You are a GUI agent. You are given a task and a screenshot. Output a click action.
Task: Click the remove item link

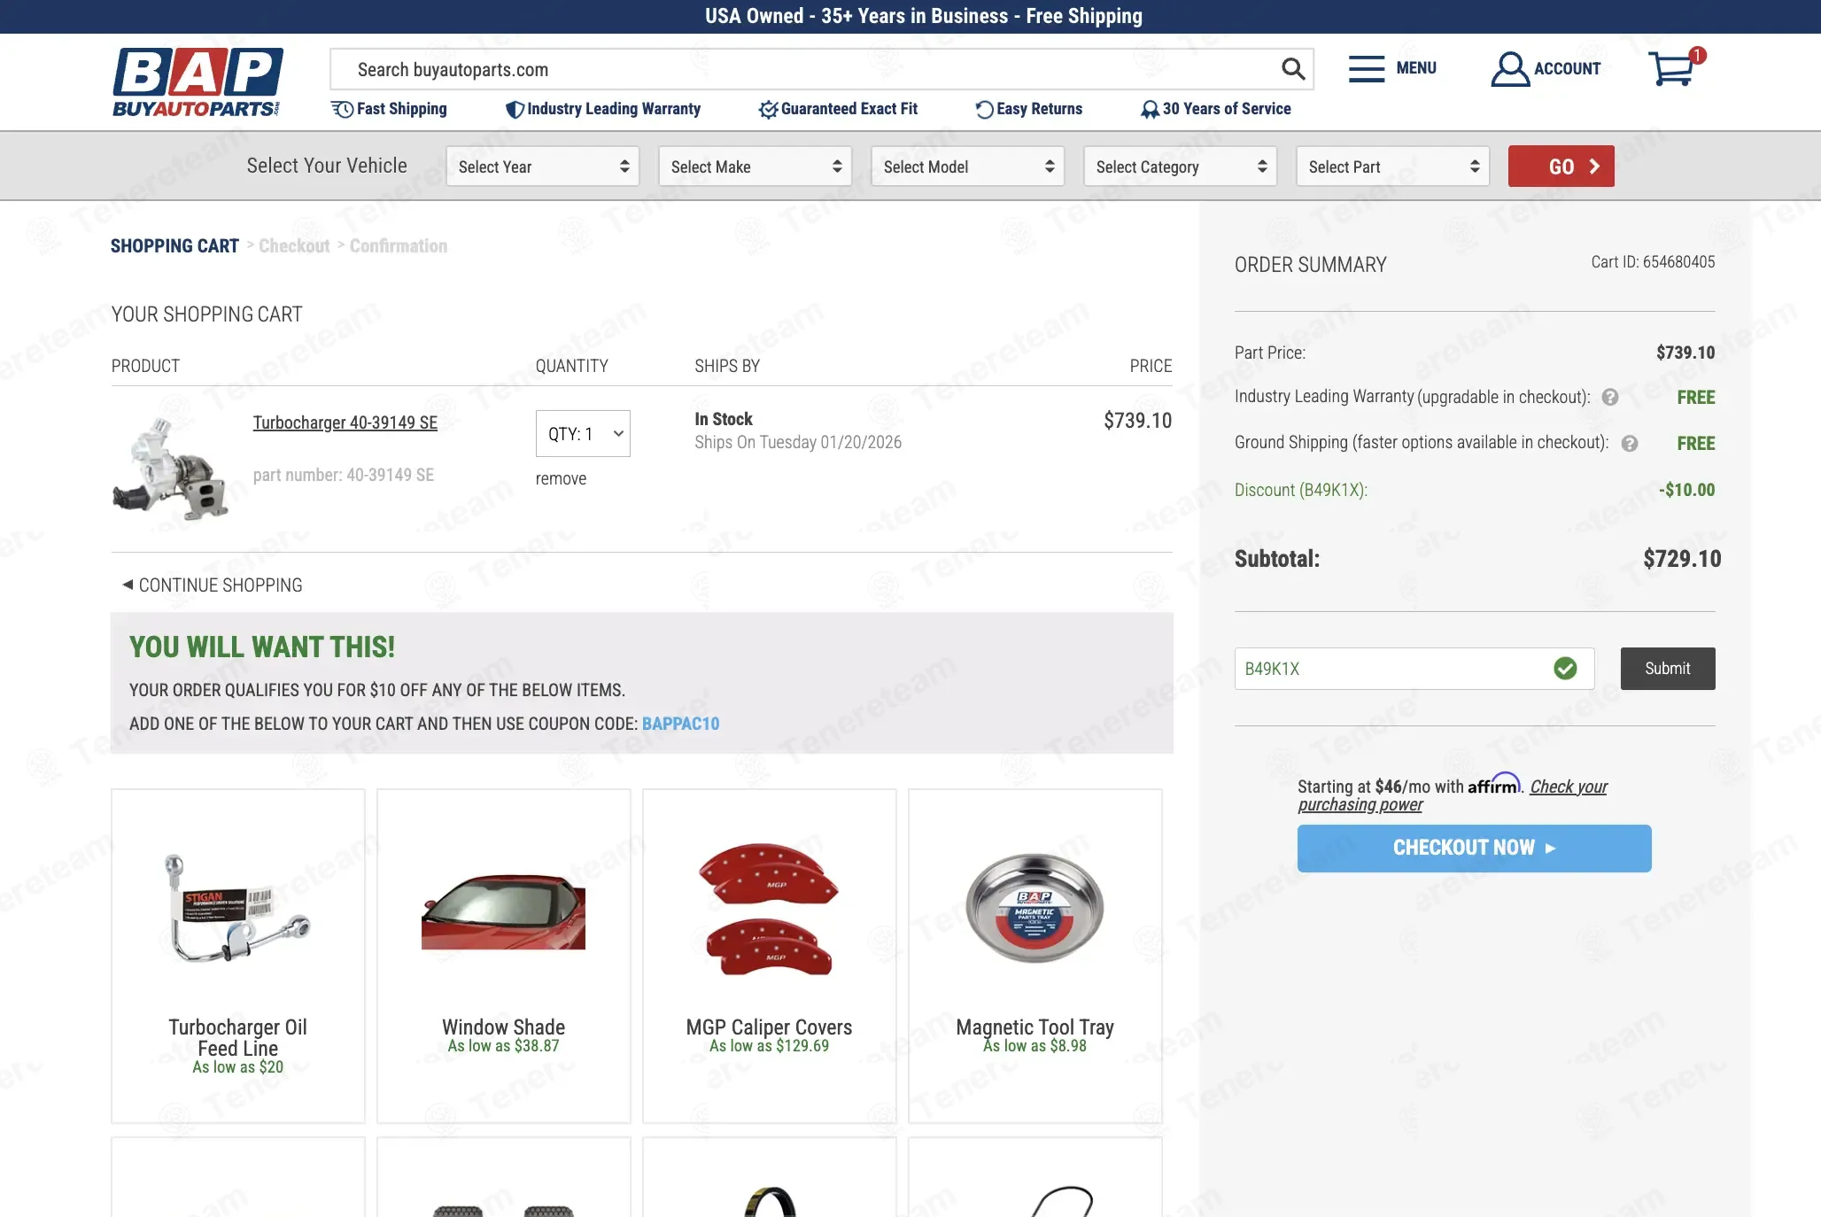(561, 479)
